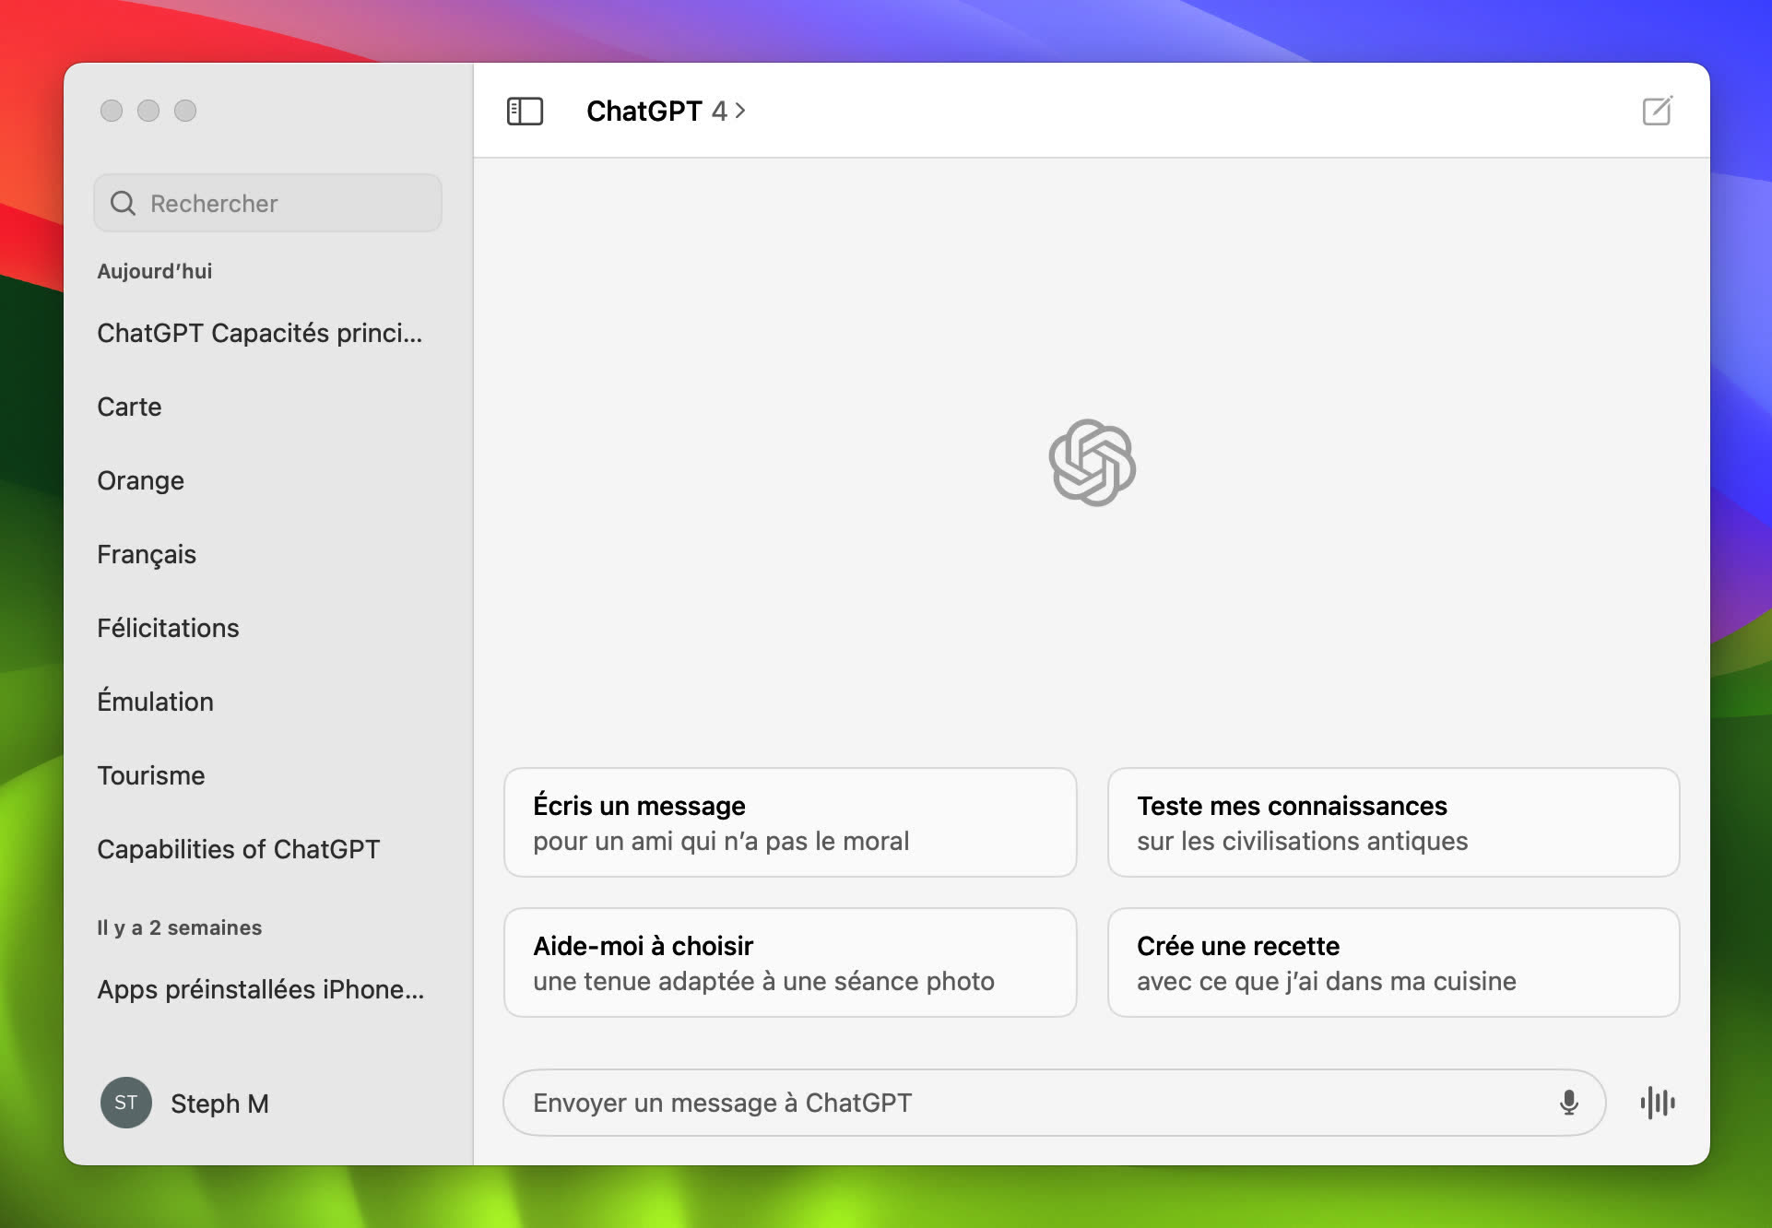The height and width of the screenshot is (1228, 1772).
Task: Click the Aujourd'hui section header
Action: (155, 271)
